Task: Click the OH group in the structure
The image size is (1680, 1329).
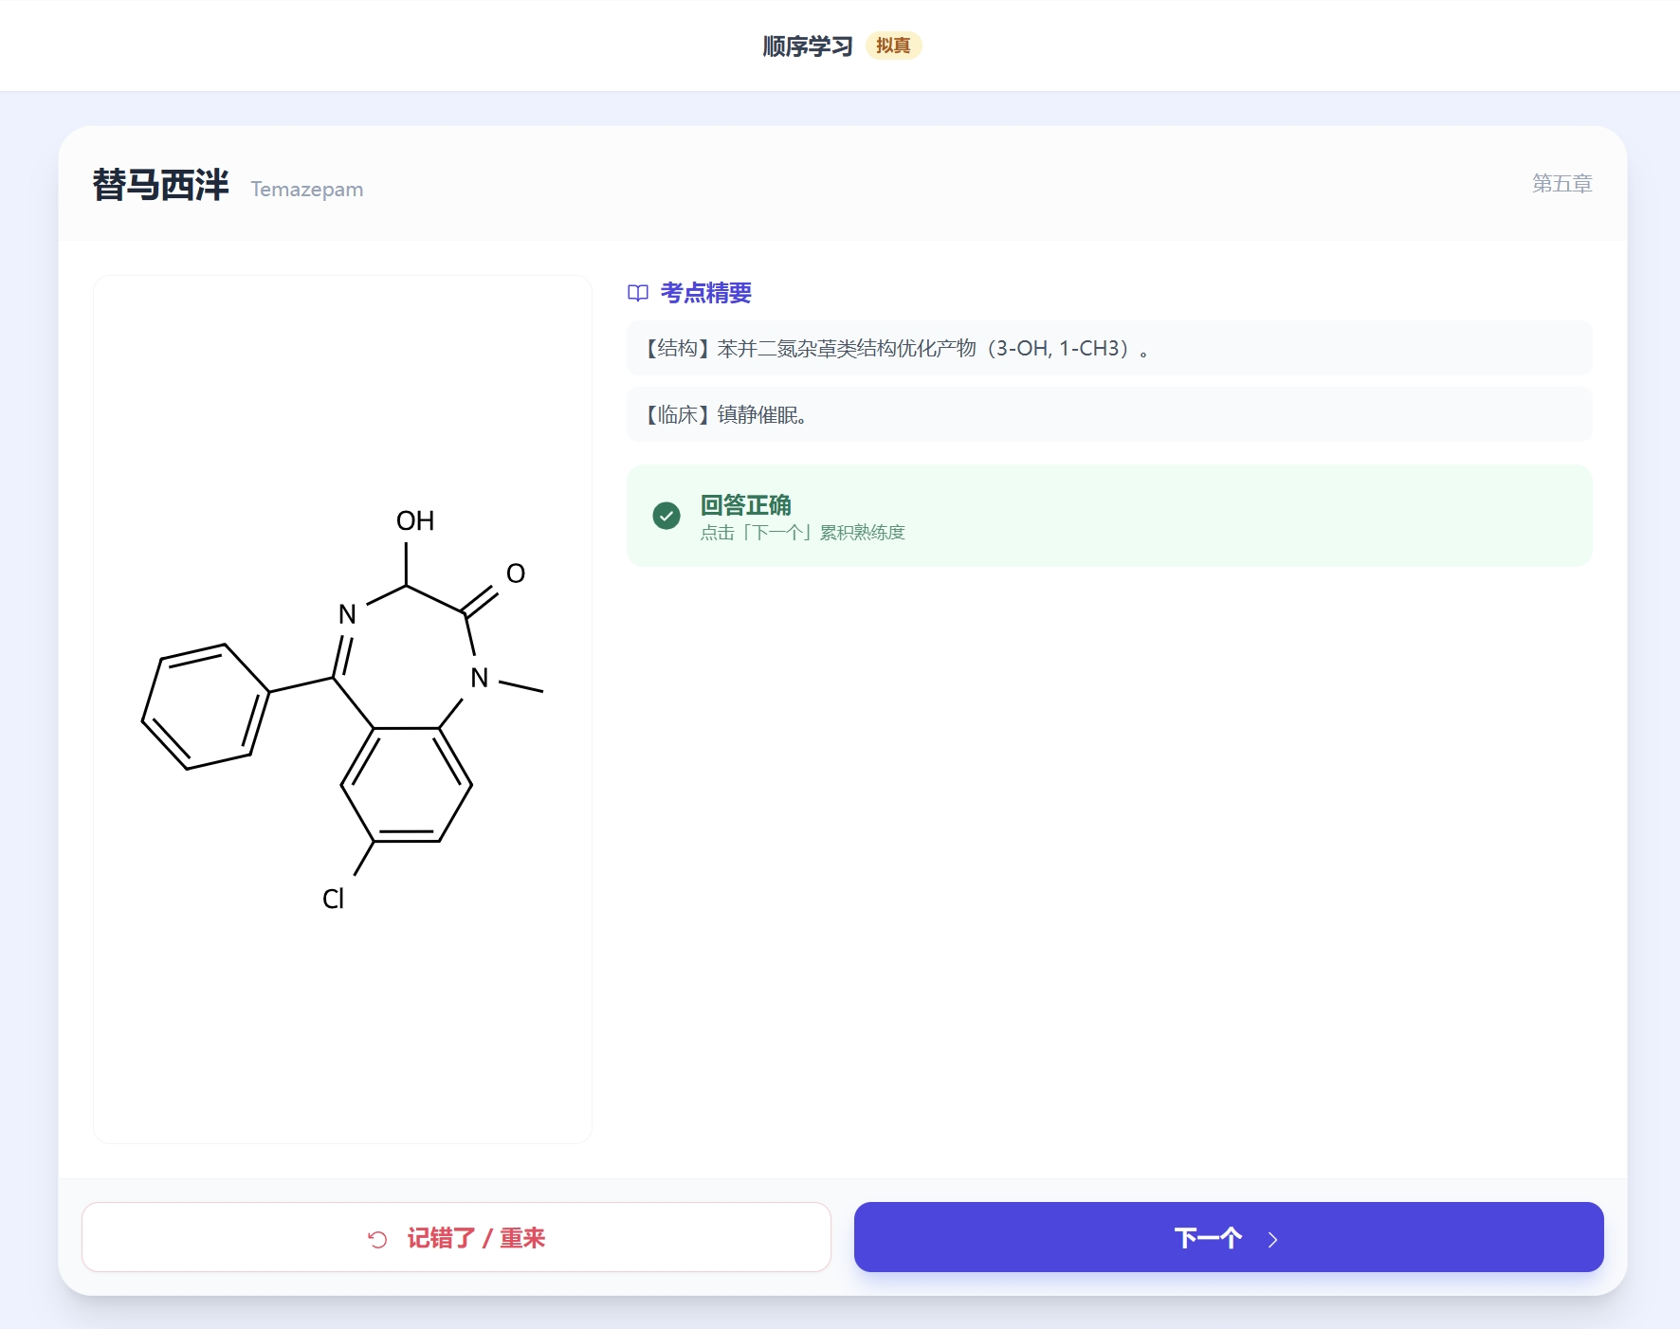Action: (414, 520)
